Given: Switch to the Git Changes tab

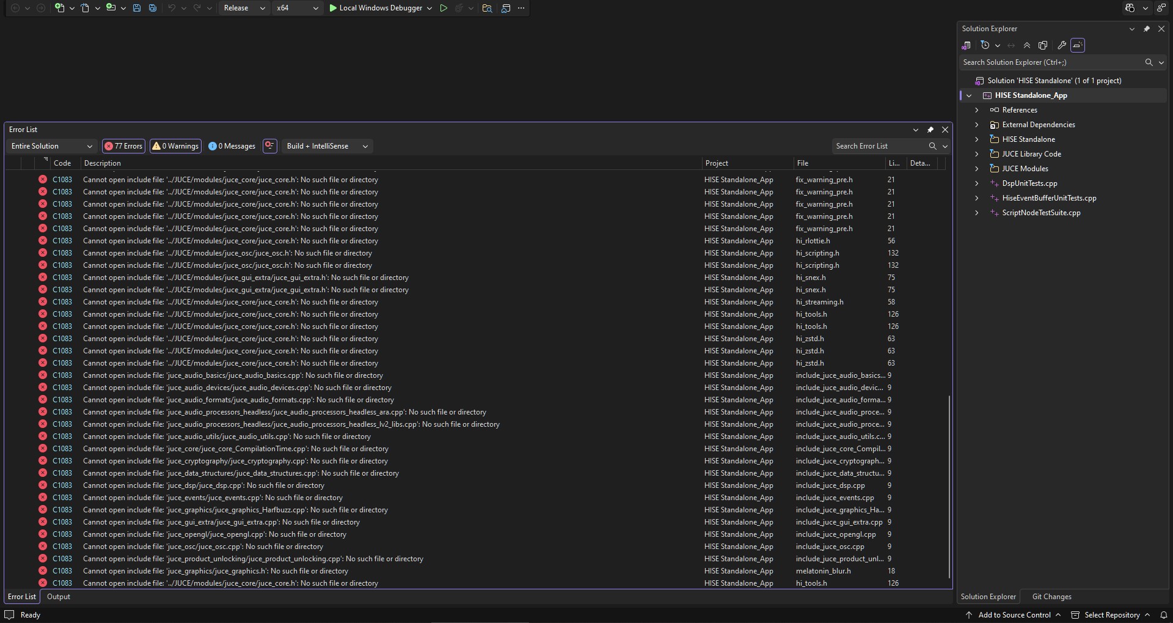Looking at the screenshot, I should click(x=1051, y=597).
